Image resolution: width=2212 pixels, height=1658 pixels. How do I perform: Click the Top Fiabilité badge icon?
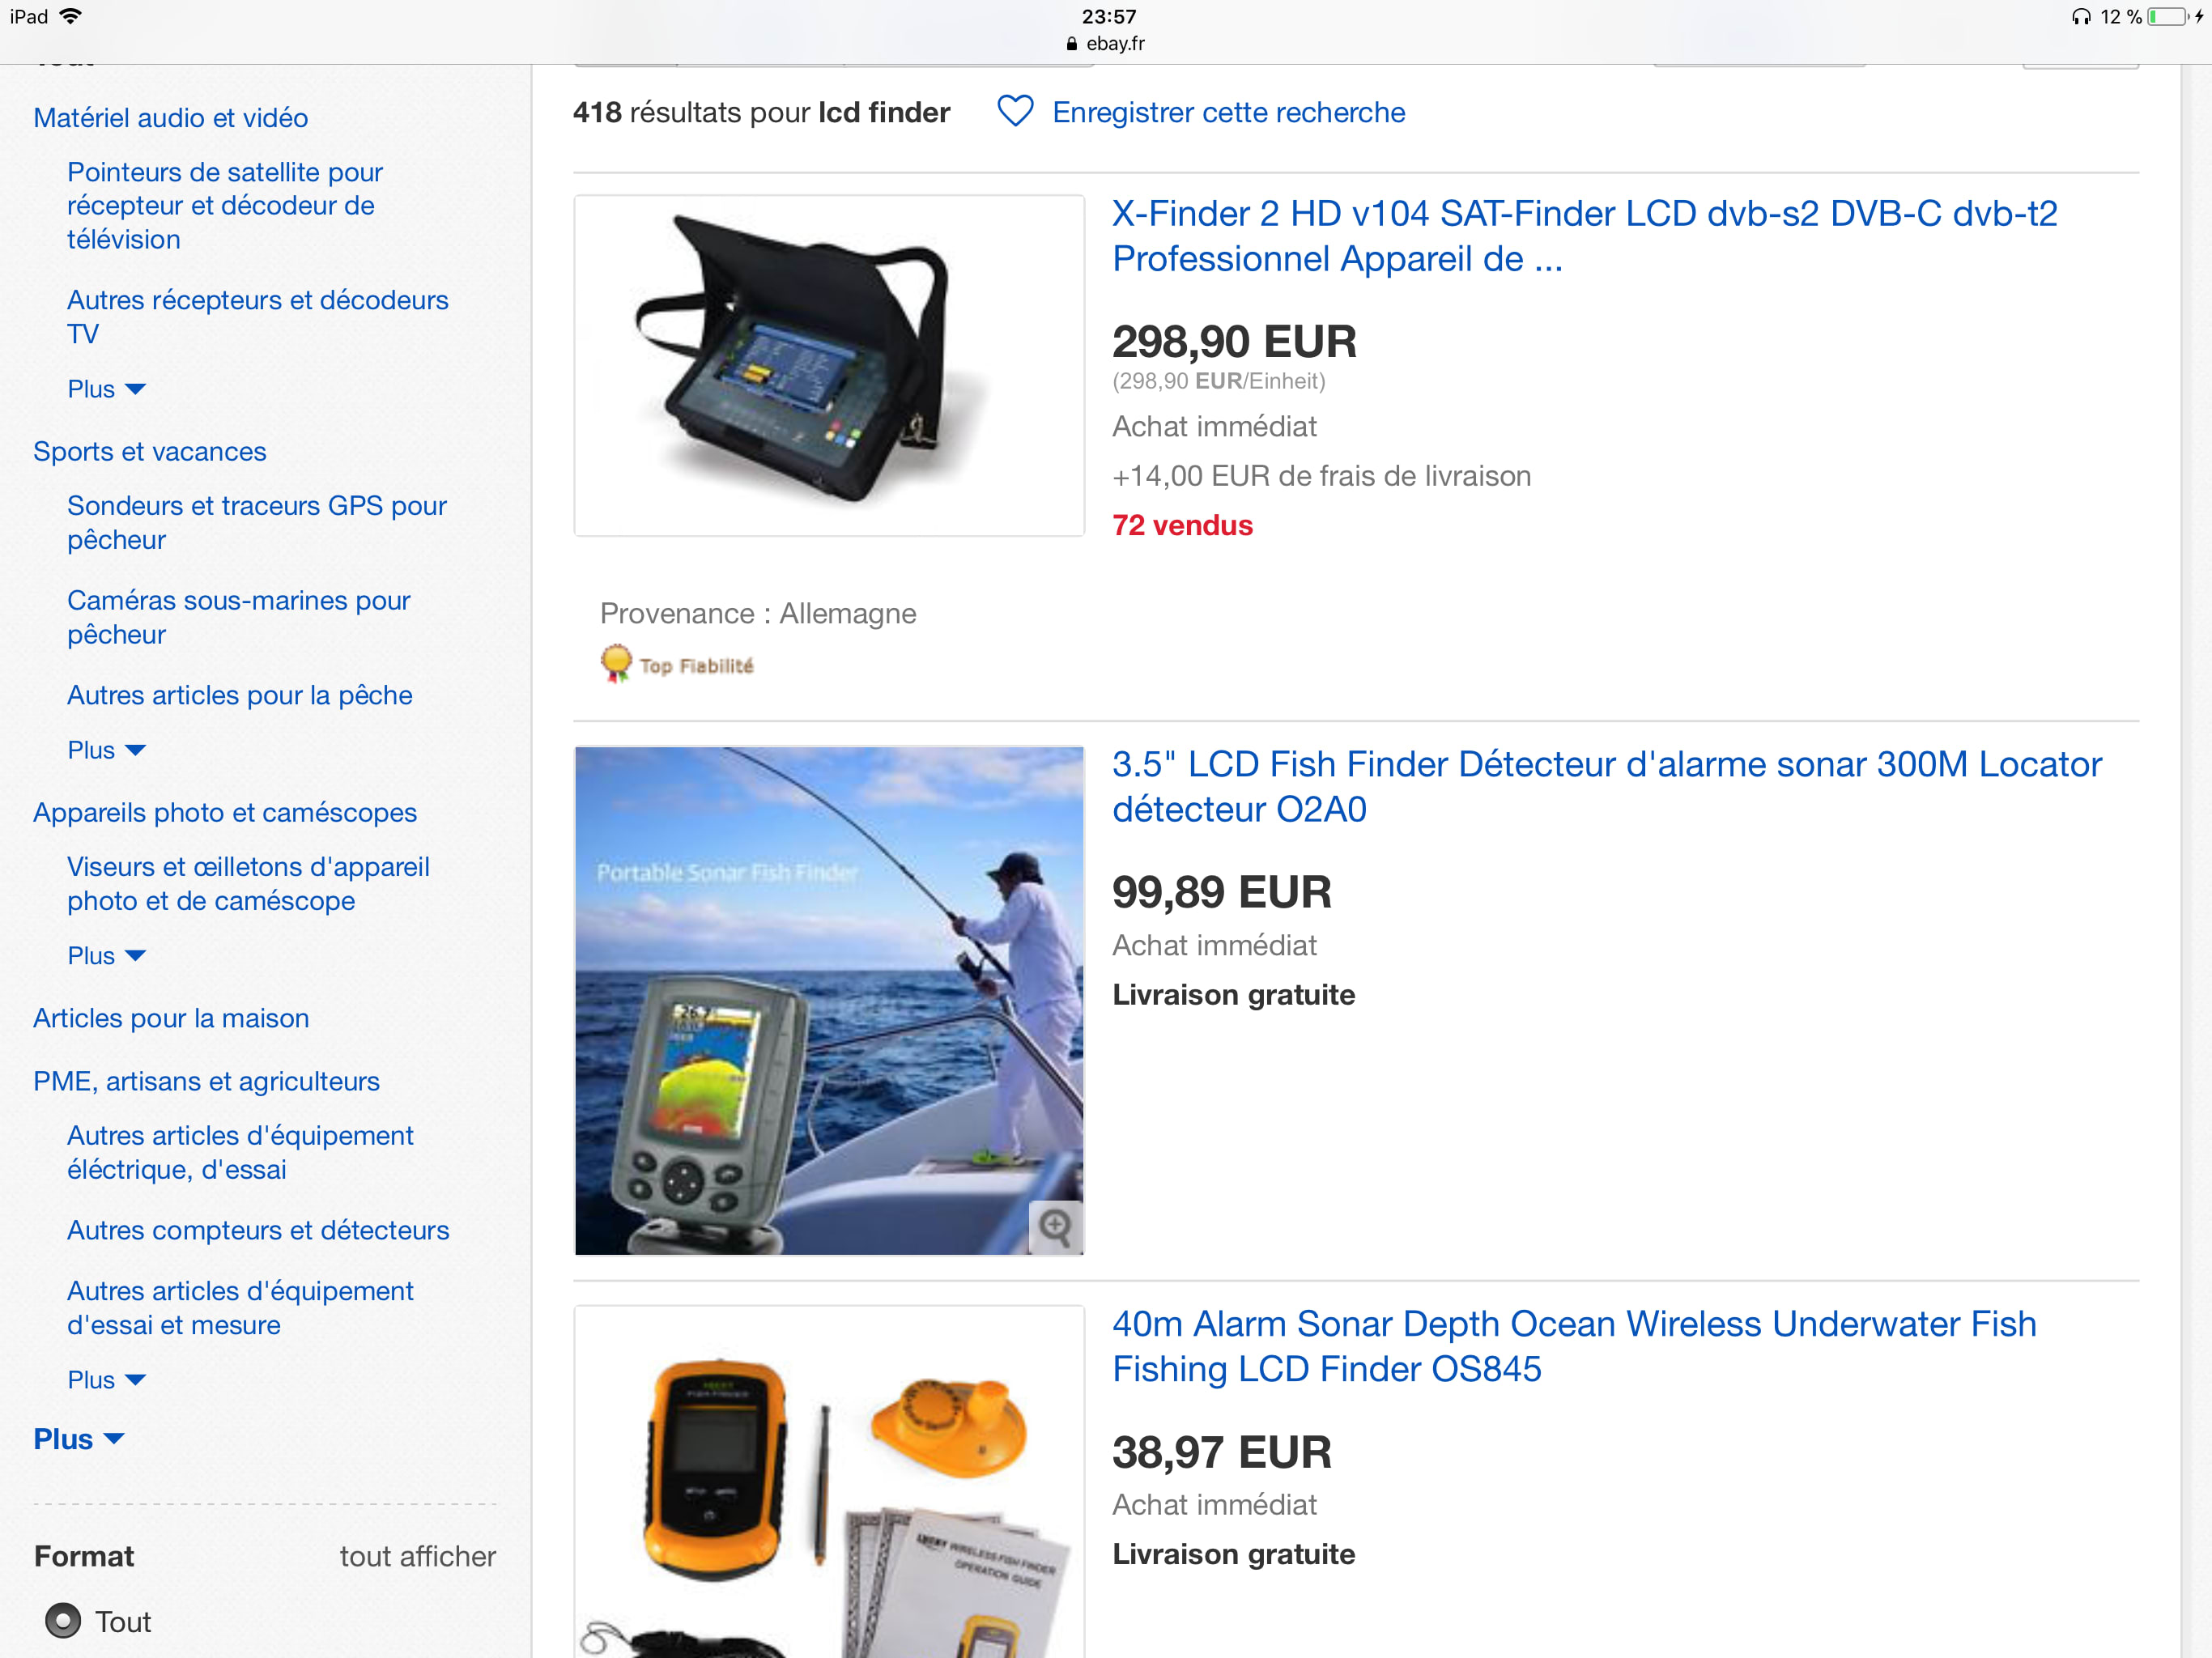(x=616, y=664)
